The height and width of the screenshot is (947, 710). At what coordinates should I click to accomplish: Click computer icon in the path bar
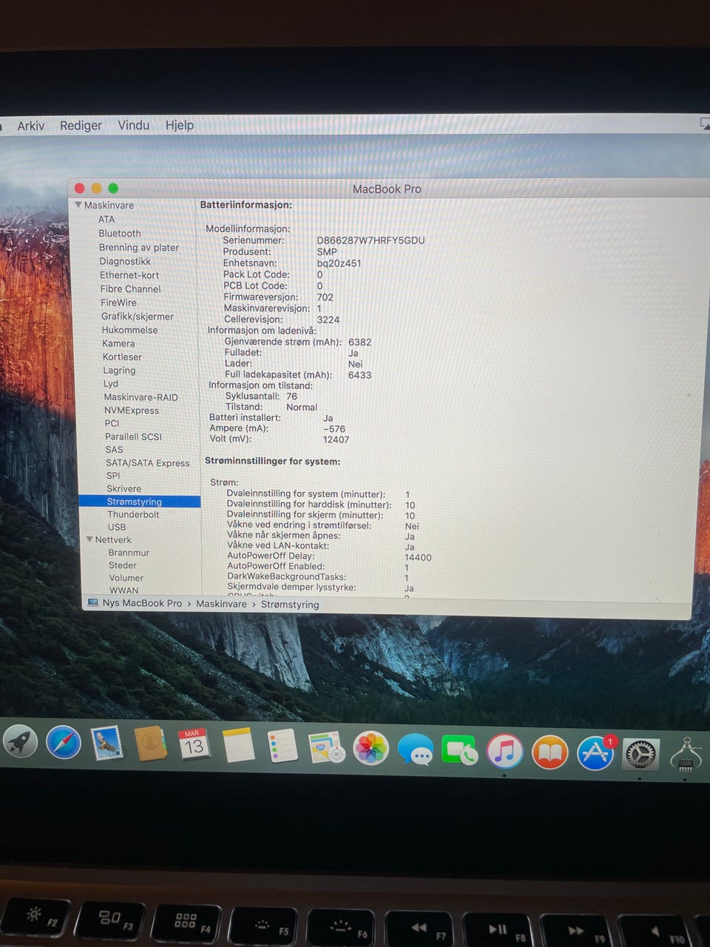(x=93, y=603)
